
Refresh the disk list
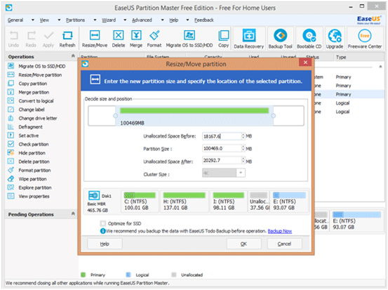67,39
